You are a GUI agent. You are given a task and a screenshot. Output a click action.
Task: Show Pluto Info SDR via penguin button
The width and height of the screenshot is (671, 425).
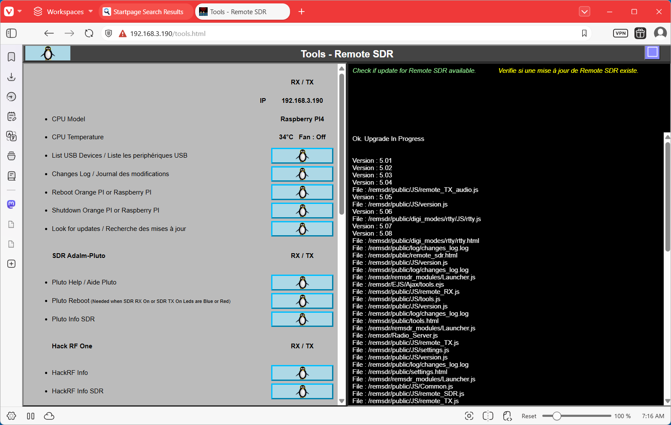pos(302,320)
